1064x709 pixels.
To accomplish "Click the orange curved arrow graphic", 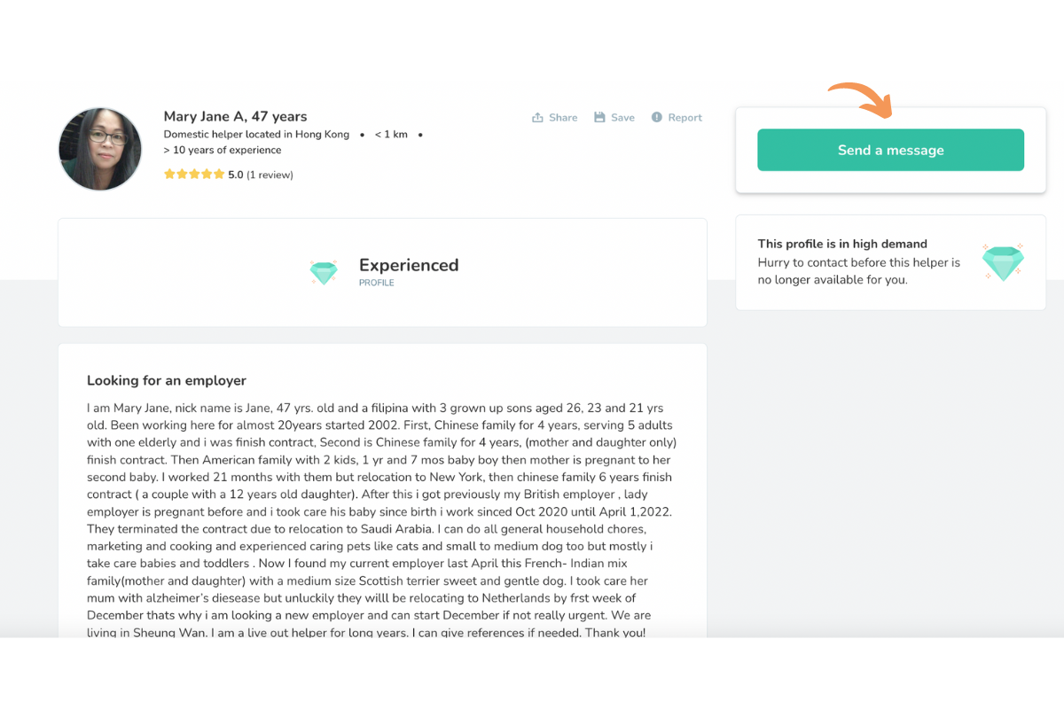I will (x=858, y=98).
